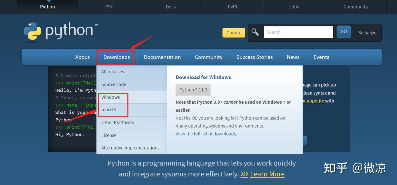Select macOS in the Downloads menu
The height and width of the screenshot is (185, 397).
tap(109, 110)
